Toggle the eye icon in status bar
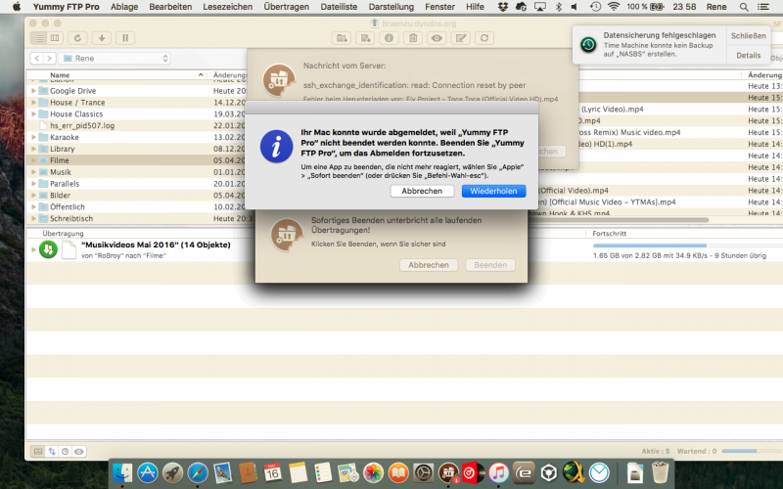This screenshot has height=489, width=783. tap(79, 452)
